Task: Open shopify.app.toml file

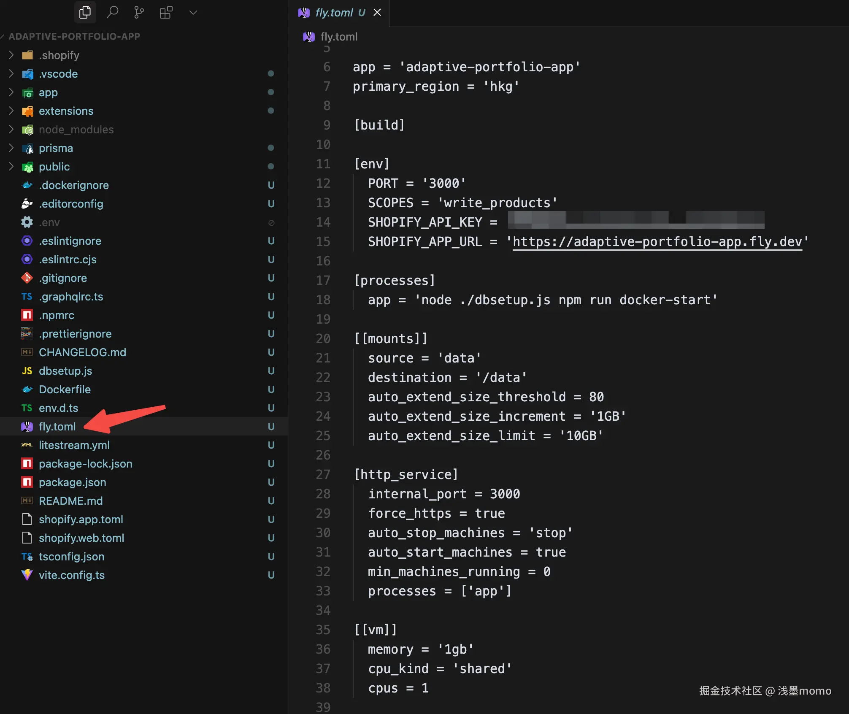Action: [81, 519]
